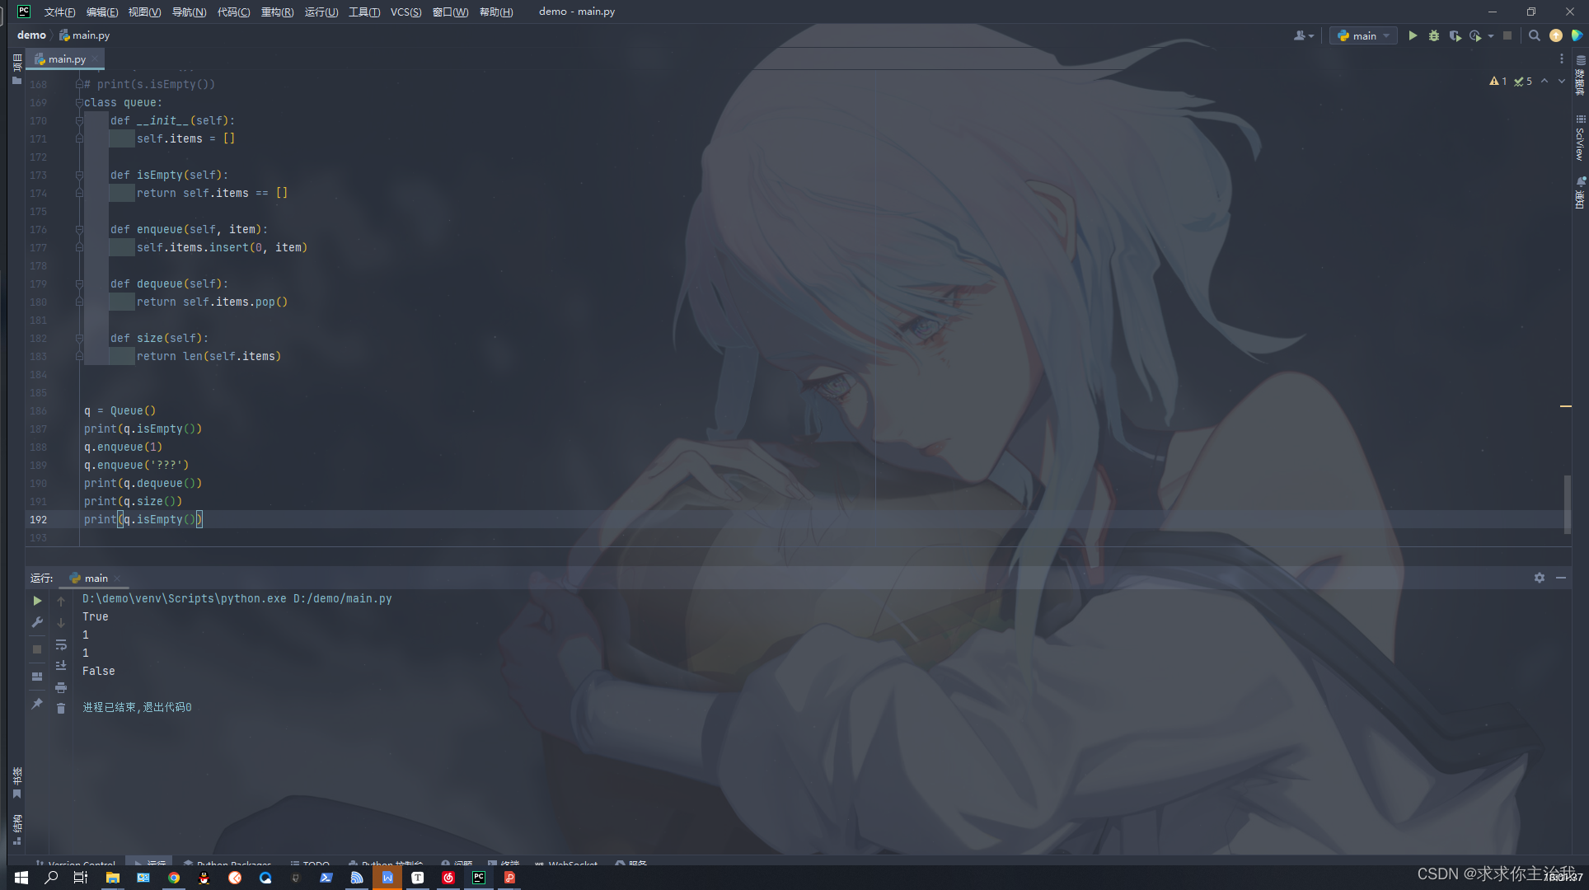Image resolution: width=1589 pixels, height=890 pixels.
Task: Run main with coverage via the shield icon
Action: point(1455,35)
